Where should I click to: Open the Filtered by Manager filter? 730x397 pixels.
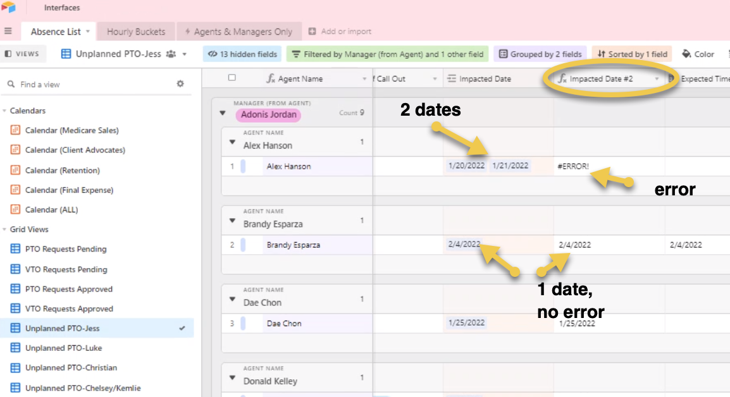387,54
